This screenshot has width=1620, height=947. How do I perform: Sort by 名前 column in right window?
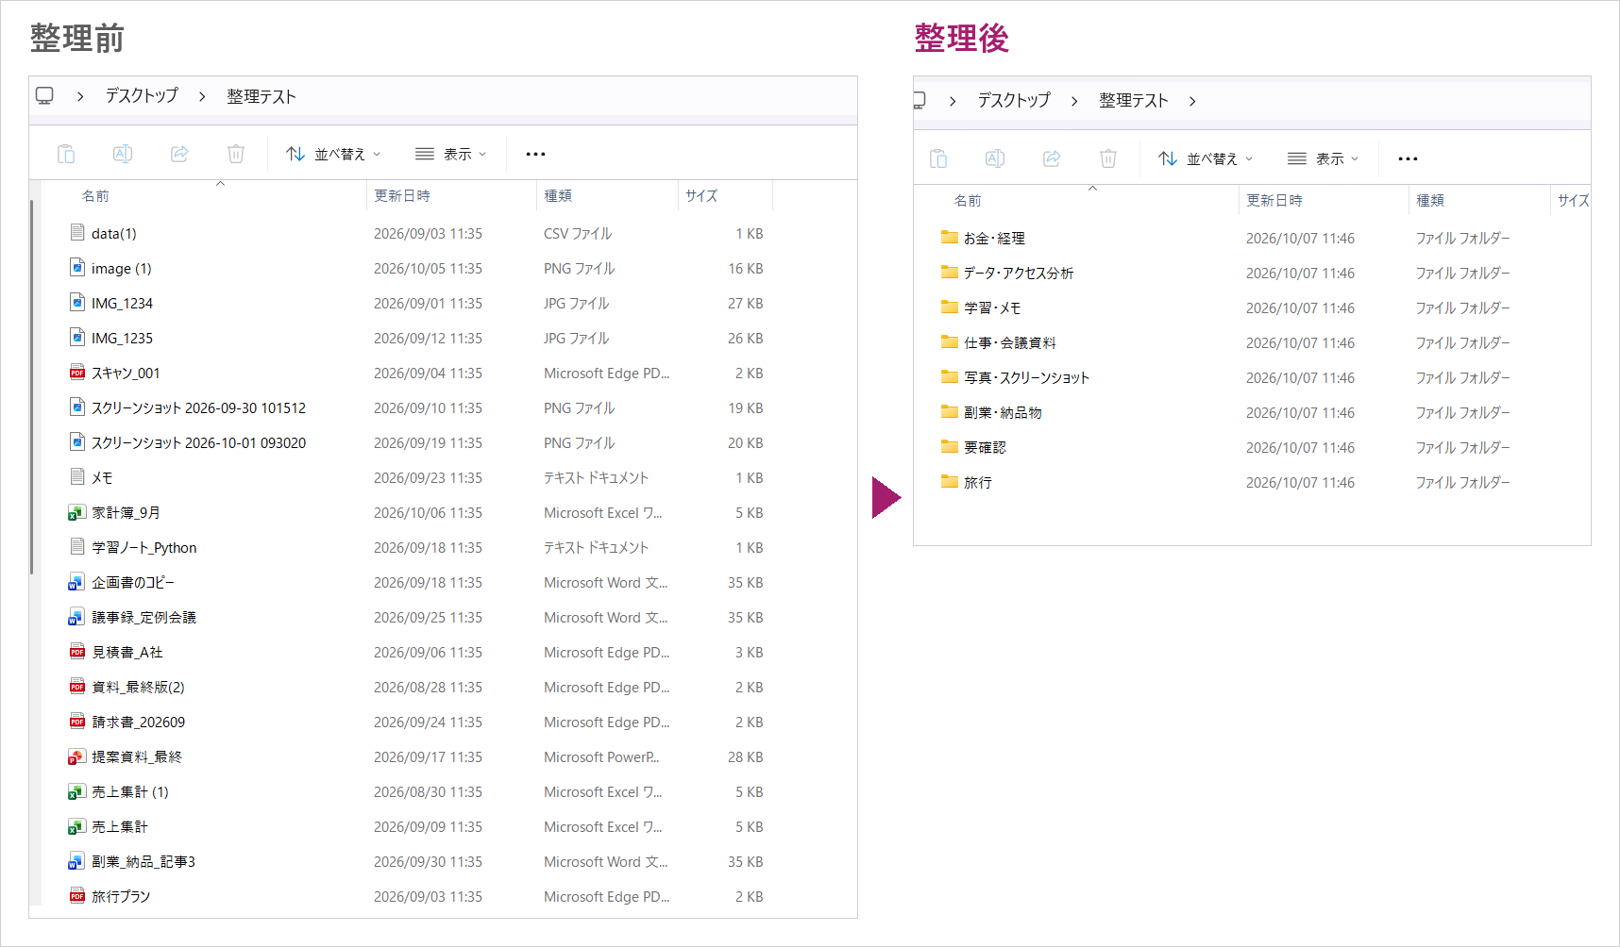[x=968, y=200]
